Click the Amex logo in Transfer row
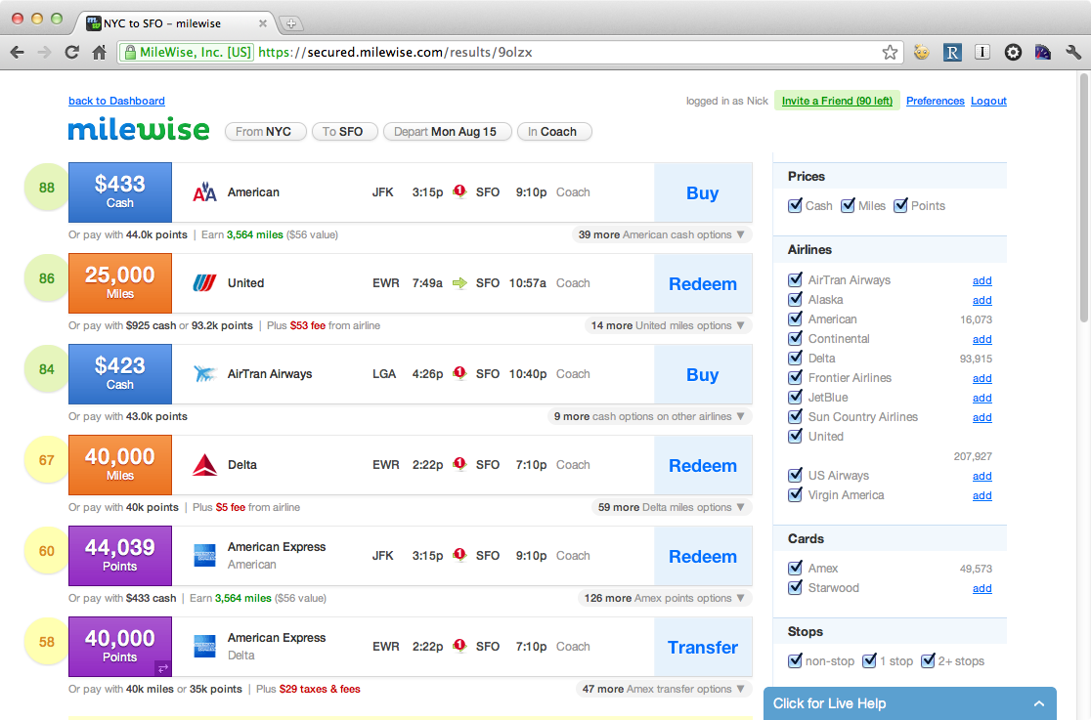Viewport: 1091px width, 720px height. coord(204,647)
